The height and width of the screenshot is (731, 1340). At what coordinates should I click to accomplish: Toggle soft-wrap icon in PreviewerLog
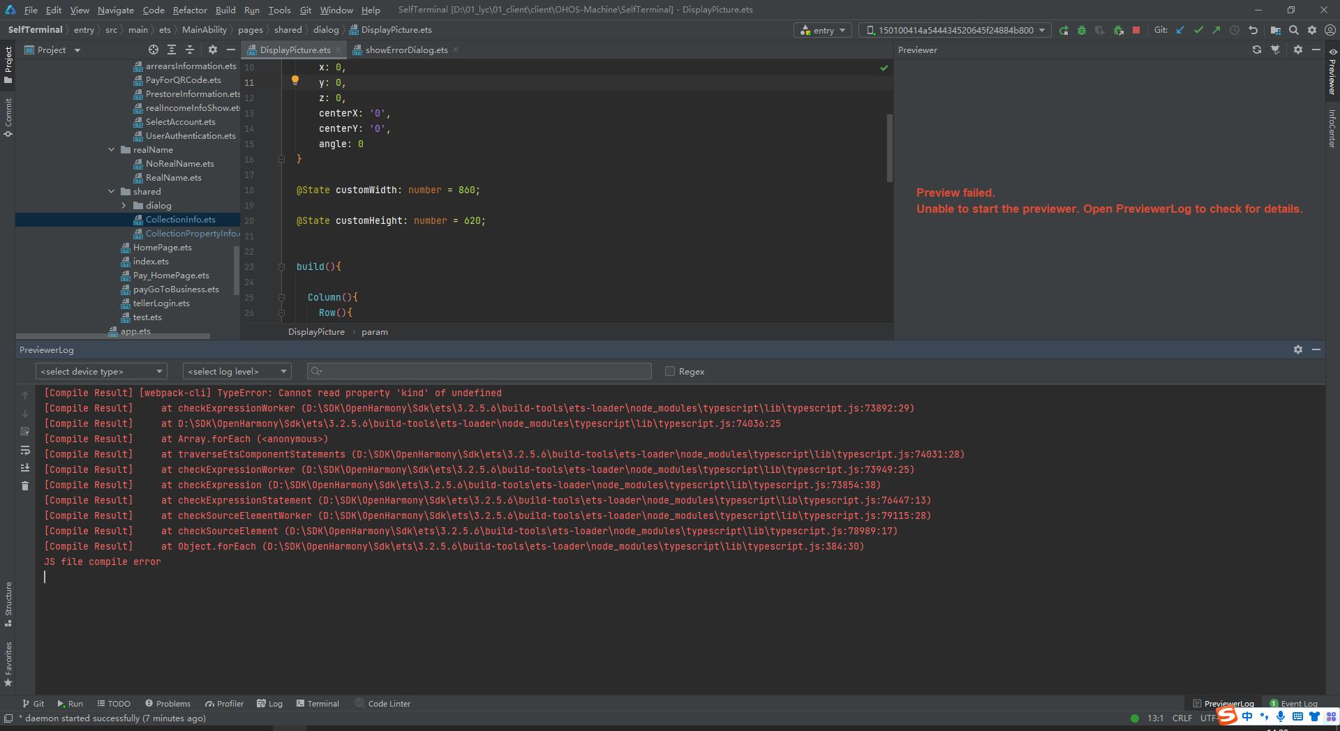[x=25, y=449]
